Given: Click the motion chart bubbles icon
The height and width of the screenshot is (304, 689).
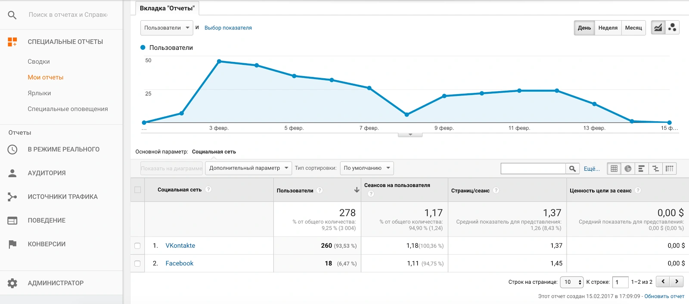Looking at the screenshot, I should point(672,28).
